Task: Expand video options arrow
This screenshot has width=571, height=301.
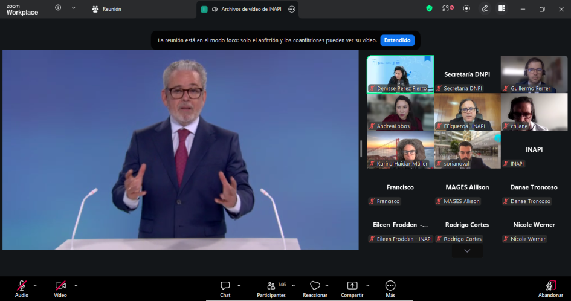Action: (x=76, y=286)
